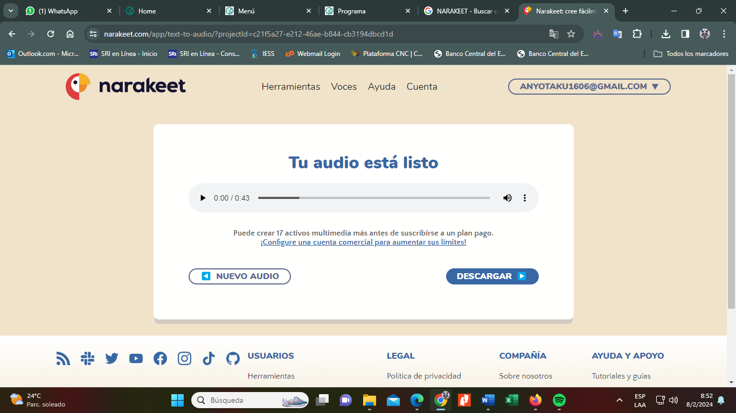Click the Facebook footer icon
The width and height of the screenshot is (736, 413).
coord(160,359)
